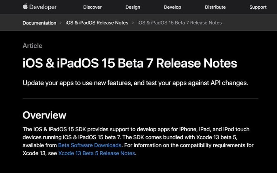Screen dimensions: 277x173
Task: Open Xcode 13 Beta 5 Release Notes link
Action: [x=97, y=153]
